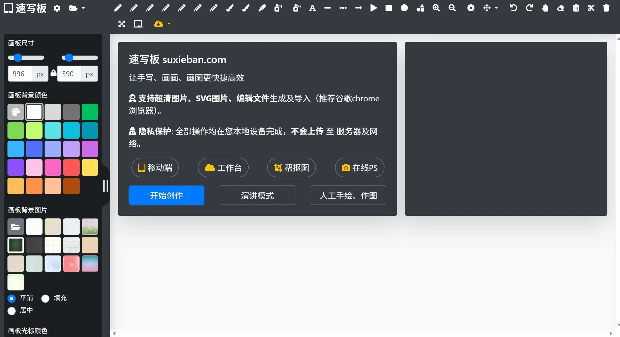Screen dimensions: 620x337
Task: Open custom background color palette
Action: pos(16,112)
